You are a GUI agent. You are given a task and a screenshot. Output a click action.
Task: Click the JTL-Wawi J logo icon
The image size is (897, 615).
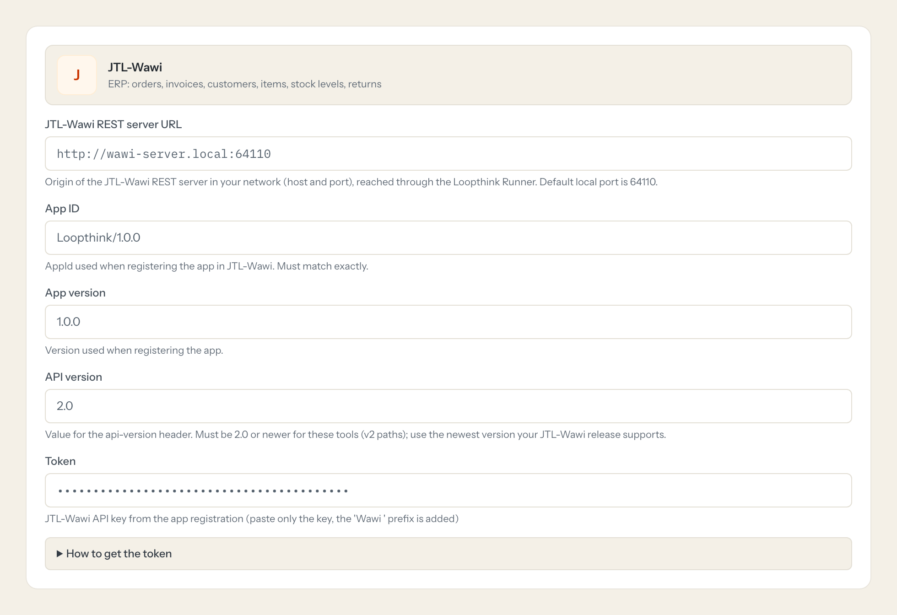tap(77, 75)
